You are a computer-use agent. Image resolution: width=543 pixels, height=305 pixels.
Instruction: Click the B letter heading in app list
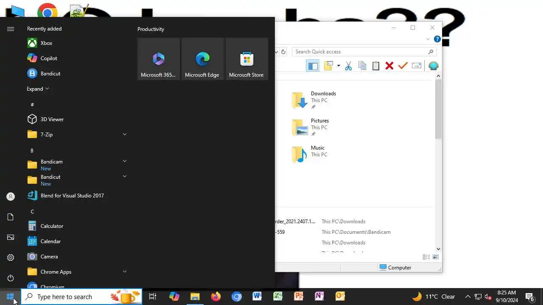[32, 151]
